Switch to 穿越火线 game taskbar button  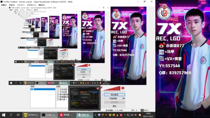[x=85, y=115]
